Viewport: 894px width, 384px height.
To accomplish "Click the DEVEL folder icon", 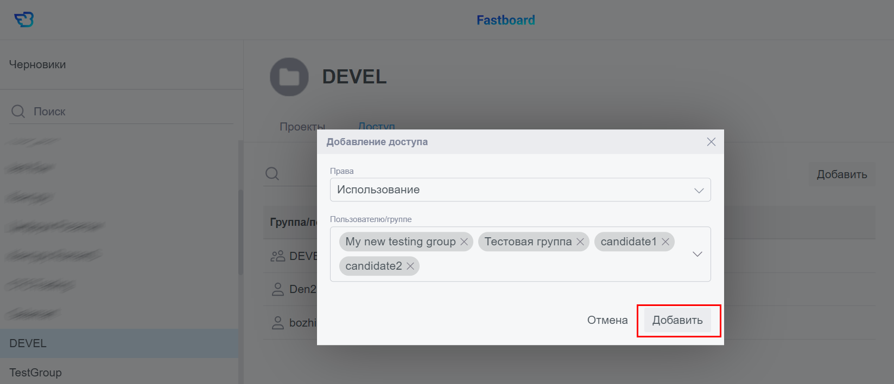I will (289, 77).
